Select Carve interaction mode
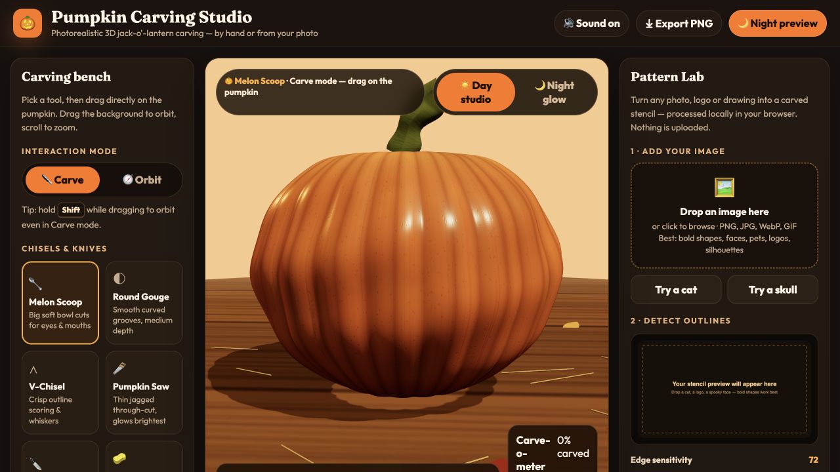 pos(62,180)
